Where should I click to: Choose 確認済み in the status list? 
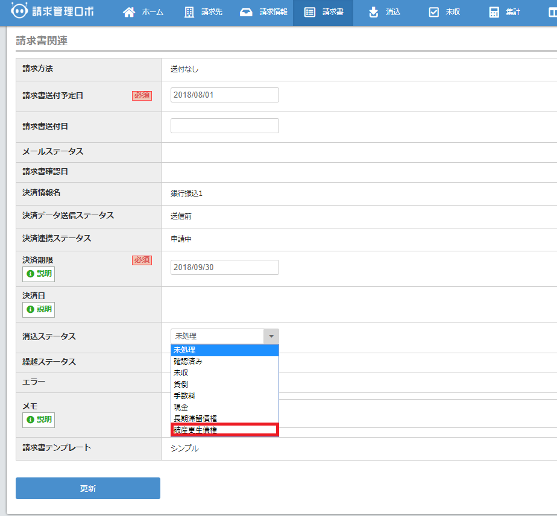coord(224,362)
